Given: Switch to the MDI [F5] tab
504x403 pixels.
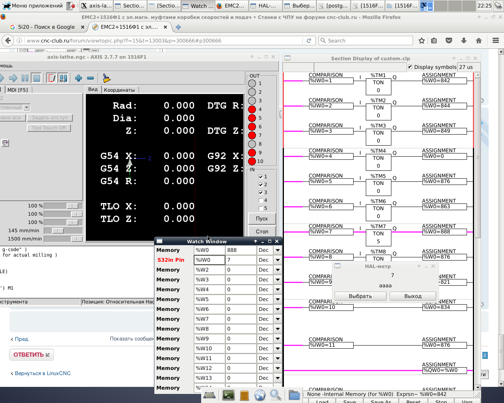Looking at the screenshot, I should 18,90.
